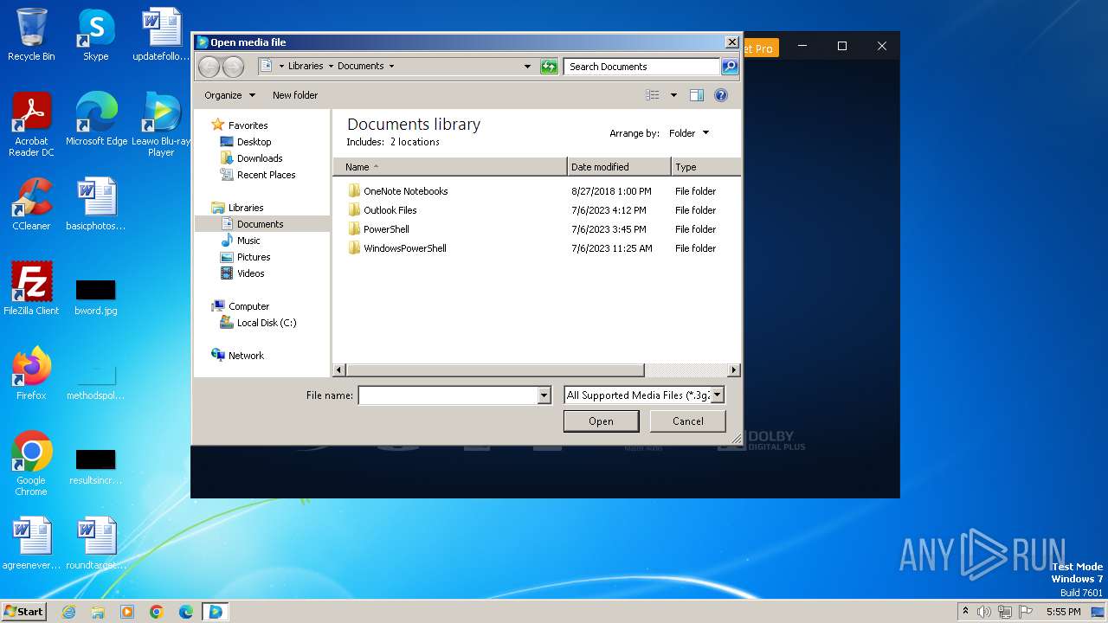
Task: Click the Cancel button
Action: 688,421
